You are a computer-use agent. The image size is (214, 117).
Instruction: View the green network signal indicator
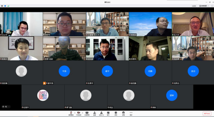click(8, 6)
